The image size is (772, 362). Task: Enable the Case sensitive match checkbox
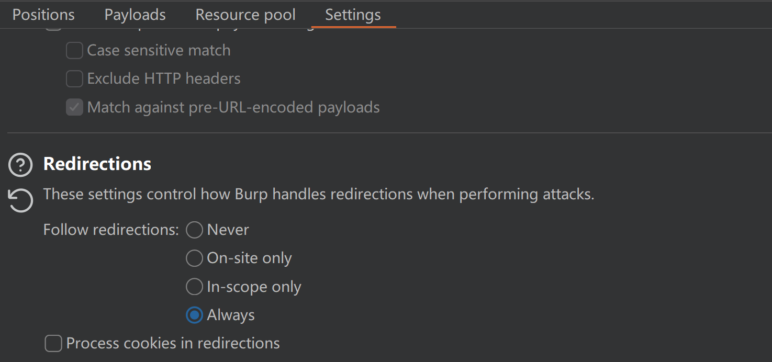coord(74,51)
